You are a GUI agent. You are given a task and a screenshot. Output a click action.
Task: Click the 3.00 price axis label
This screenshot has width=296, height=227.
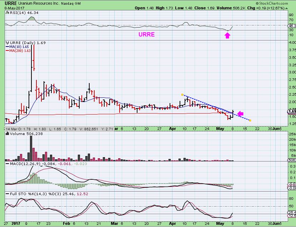(292, 72)
